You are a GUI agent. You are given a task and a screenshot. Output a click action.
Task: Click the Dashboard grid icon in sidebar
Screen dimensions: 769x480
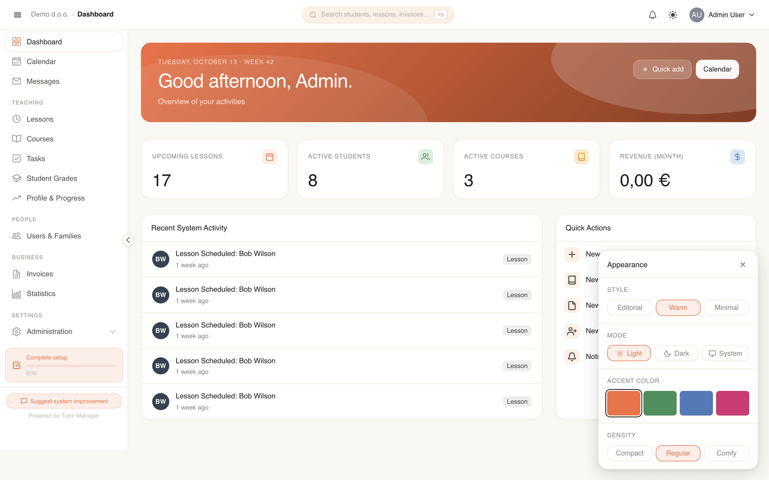[x=17, y=42]
